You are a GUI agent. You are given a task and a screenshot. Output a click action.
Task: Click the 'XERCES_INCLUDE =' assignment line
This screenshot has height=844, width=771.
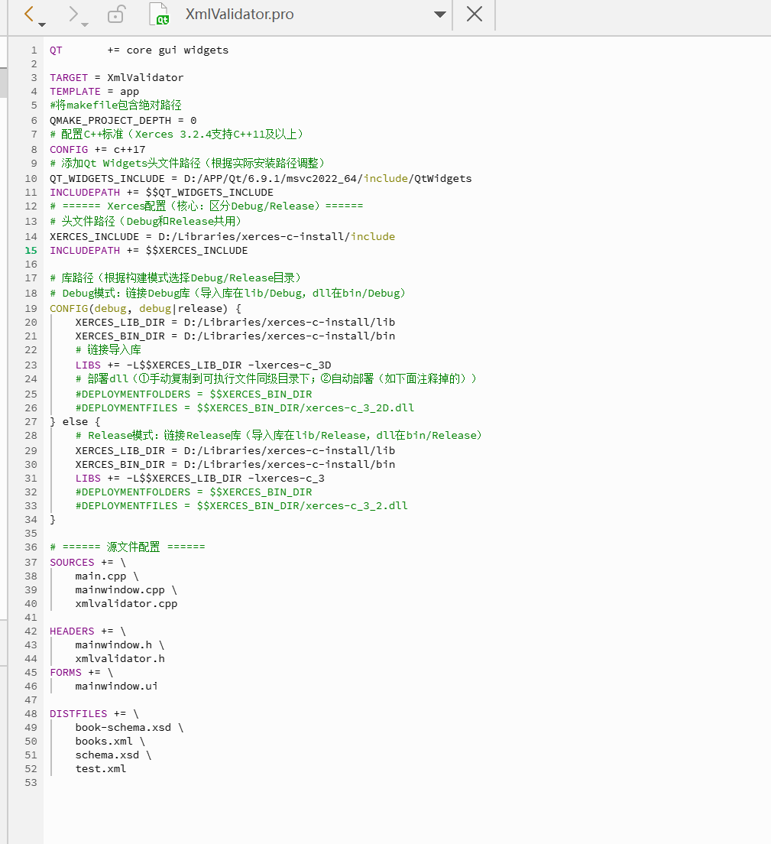coord(222,237)
